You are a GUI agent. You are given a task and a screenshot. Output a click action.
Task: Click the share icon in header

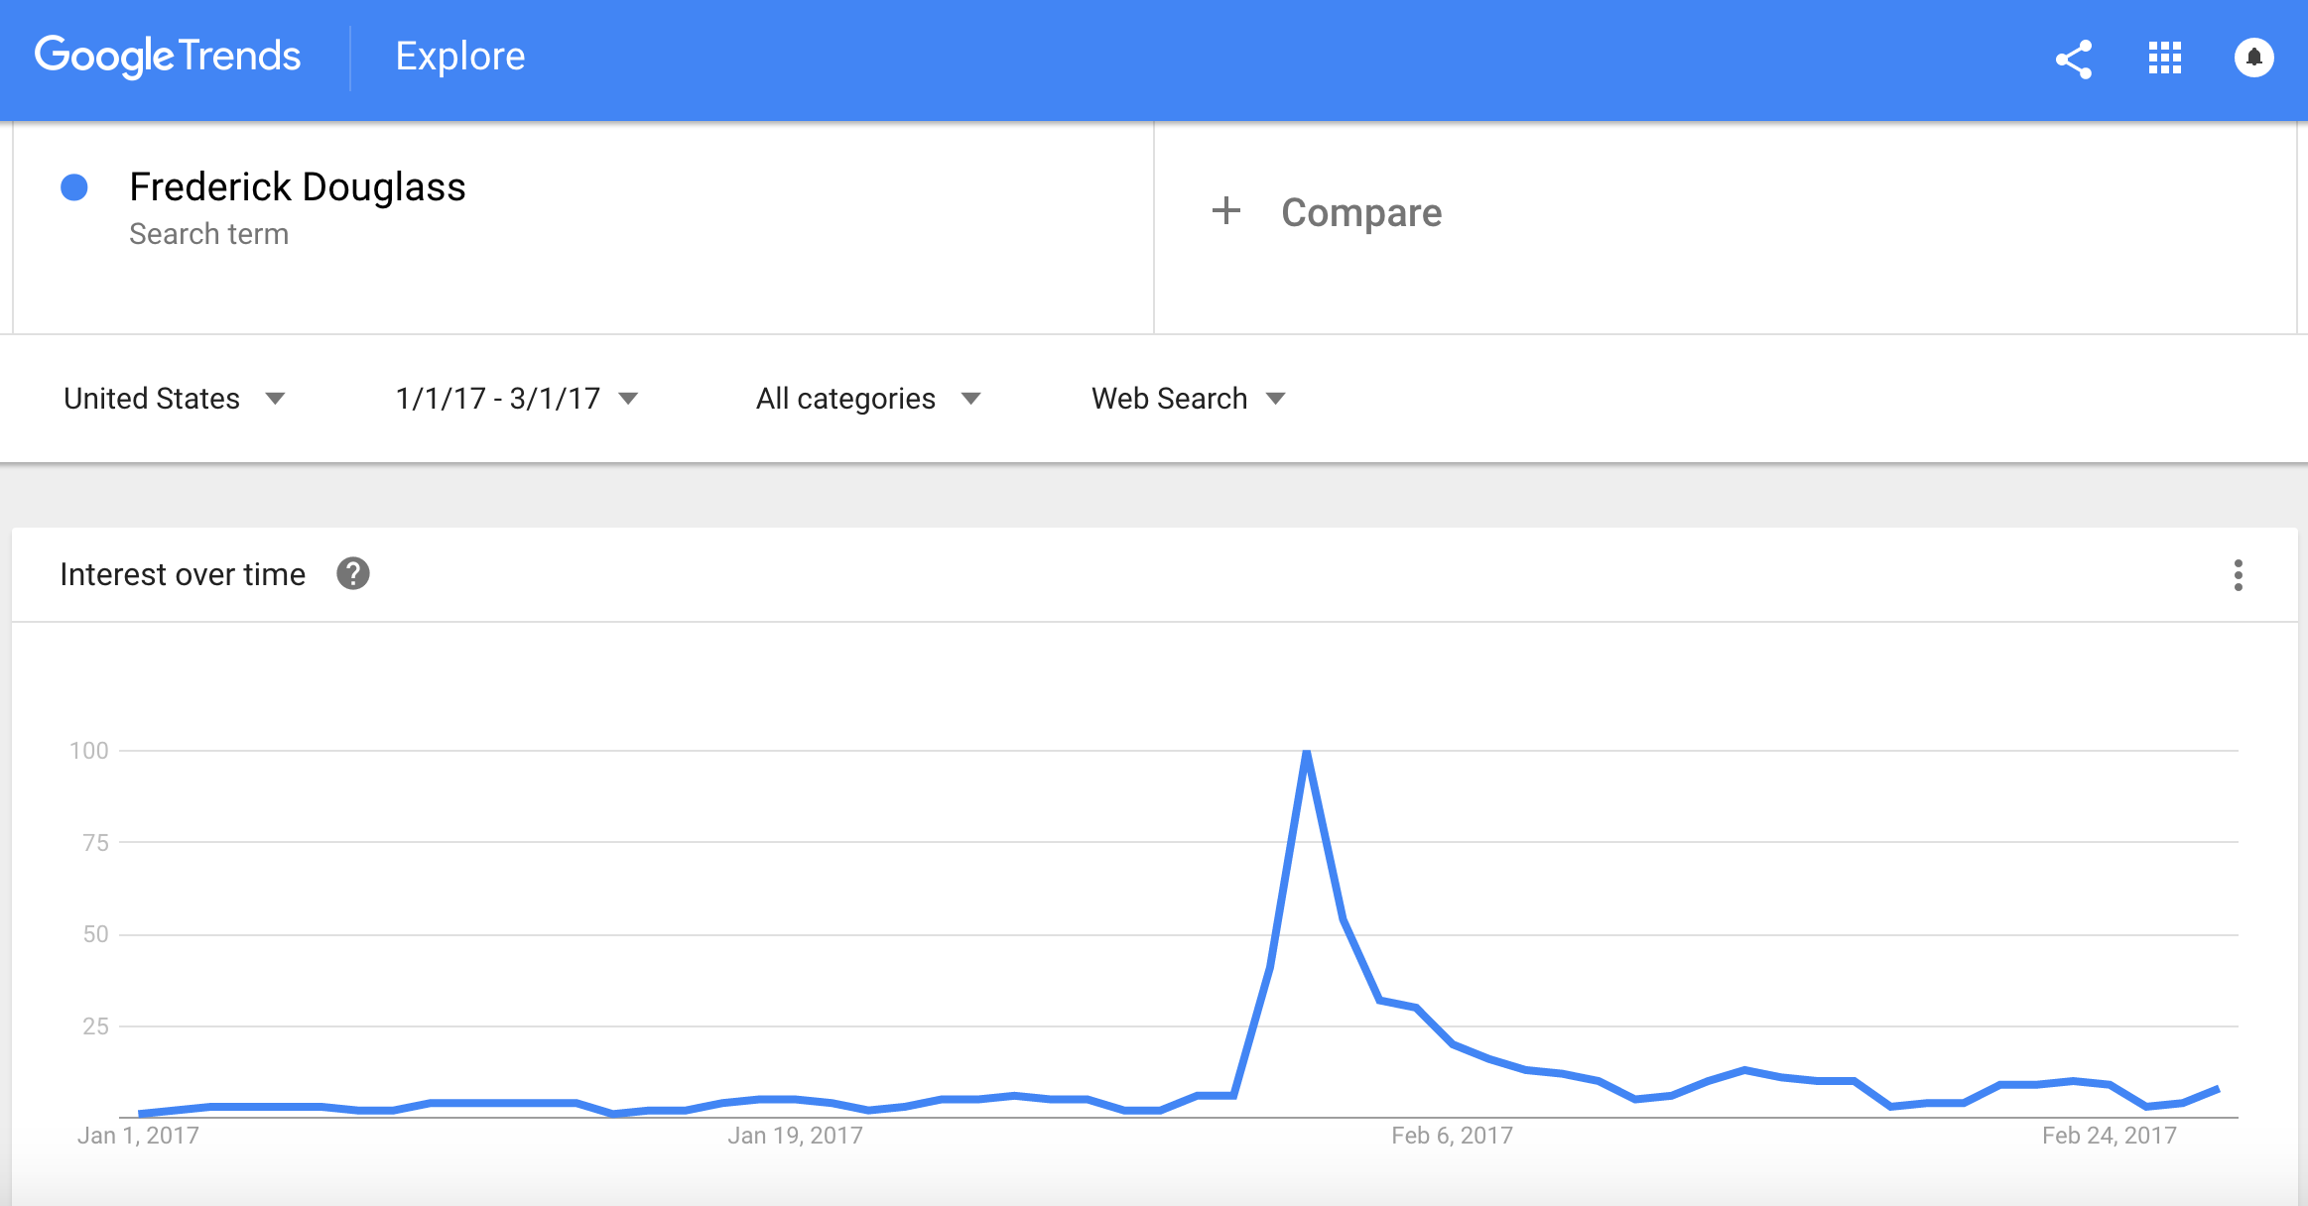pos(2073,59)
